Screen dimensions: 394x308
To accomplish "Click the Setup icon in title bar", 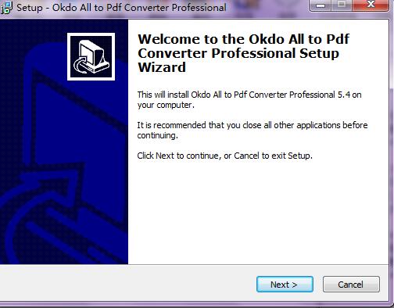I will [x=6, y=8].
